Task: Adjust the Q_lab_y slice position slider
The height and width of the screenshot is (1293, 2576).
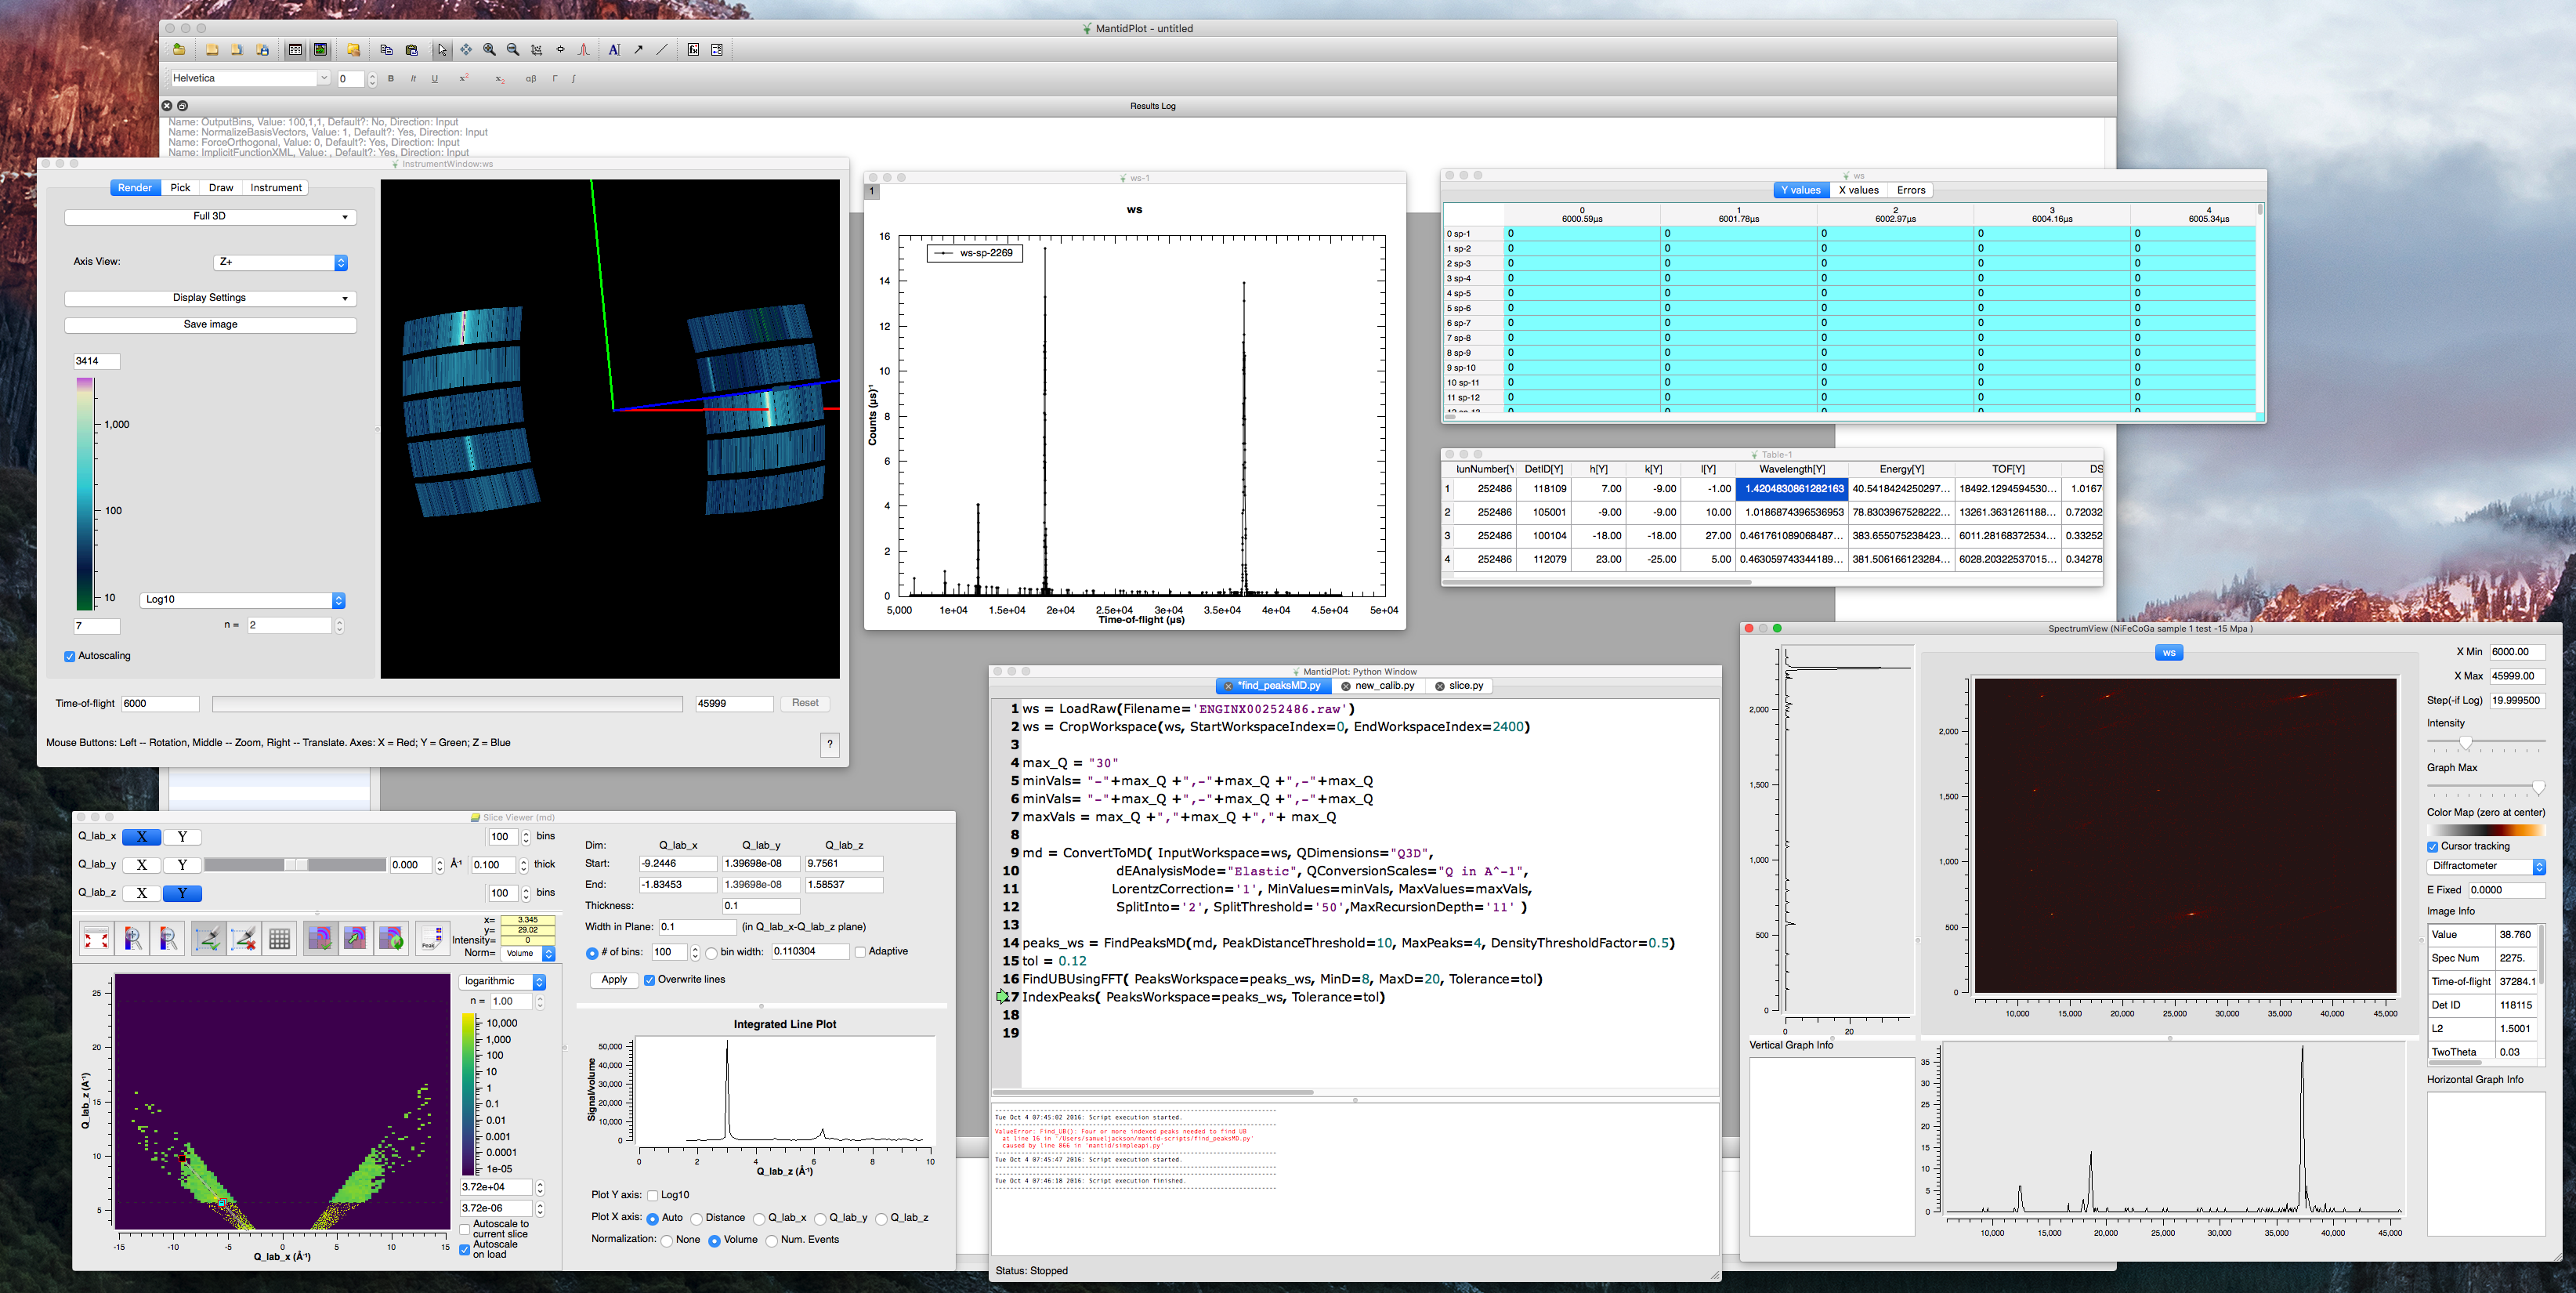Action: 295,865
